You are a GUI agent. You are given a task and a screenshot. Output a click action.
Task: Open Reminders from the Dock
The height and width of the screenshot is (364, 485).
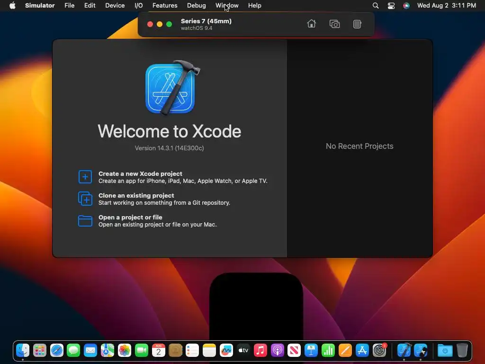point(192,350)
